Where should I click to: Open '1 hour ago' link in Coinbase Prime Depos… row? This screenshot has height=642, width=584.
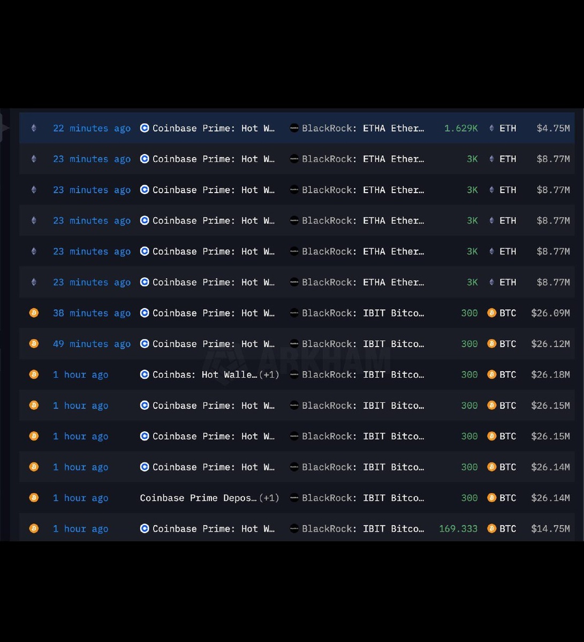[x=80, y=498]
